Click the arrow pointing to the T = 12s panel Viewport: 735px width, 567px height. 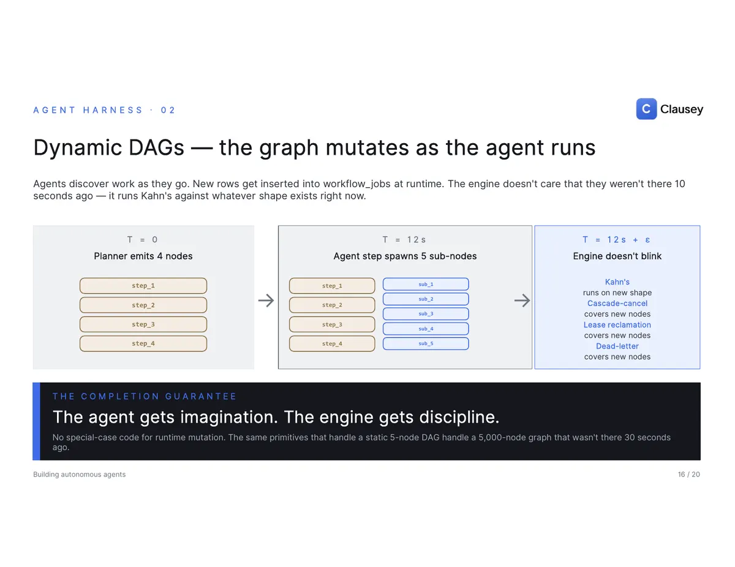(x=266, y=300)
